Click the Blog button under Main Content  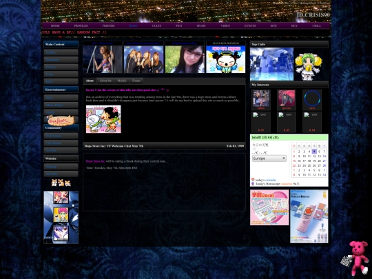point(61,81)
